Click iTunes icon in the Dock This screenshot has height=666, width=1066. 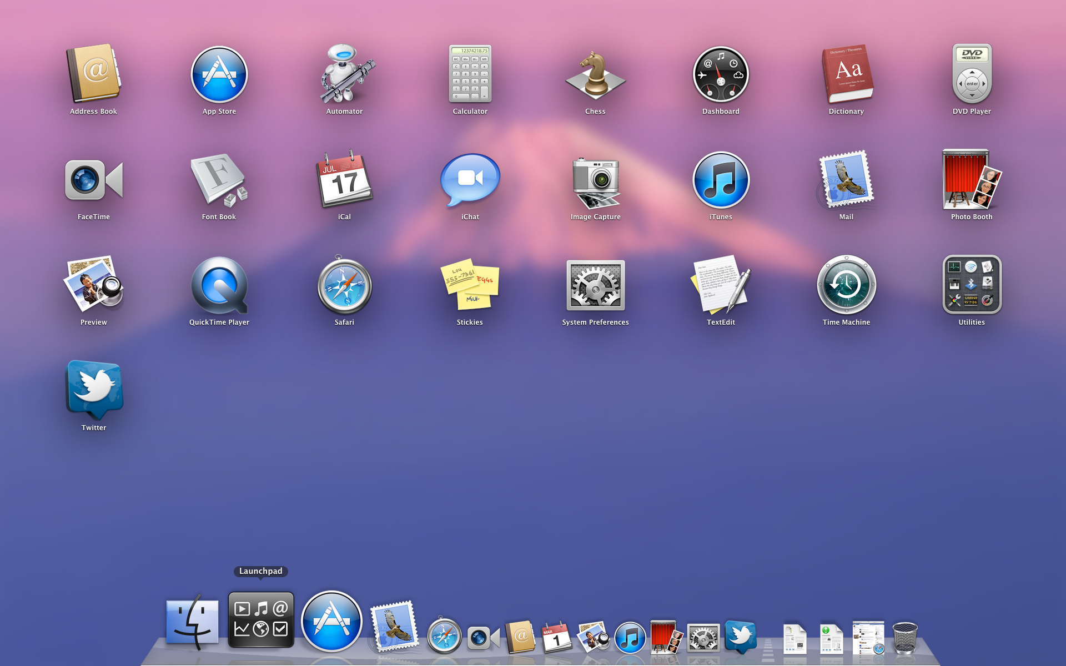pyautogui.click(x=630, y=638)
